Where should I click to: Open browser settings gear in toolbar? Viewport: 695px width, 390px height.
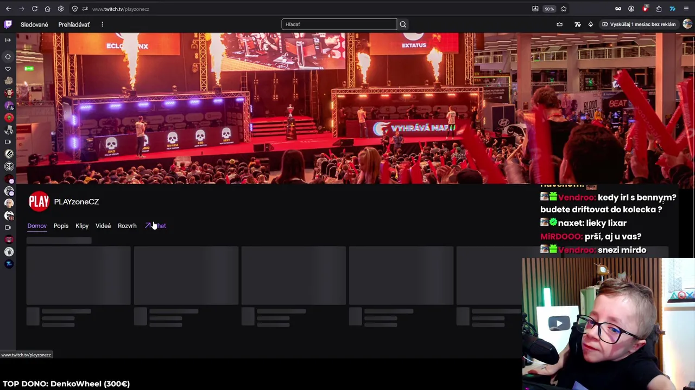[x=61, y=9]
